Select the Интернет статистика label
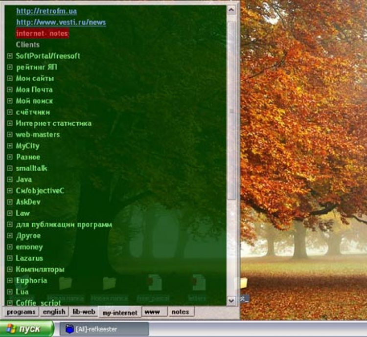The height and width of the screenshot is (337, 367). coord(54,123)
